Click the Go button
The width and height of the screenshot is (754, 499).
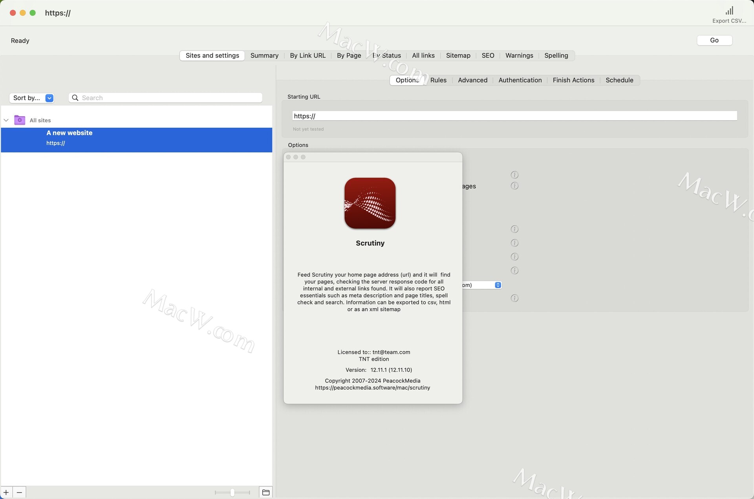(714, 40)
